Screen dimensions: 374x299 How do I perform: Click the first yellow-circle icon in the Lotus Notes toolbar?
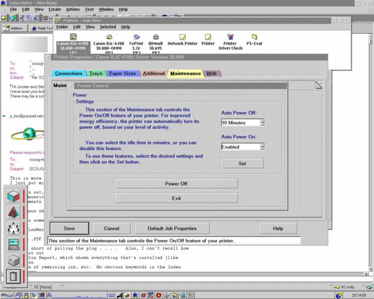[3, 17]
